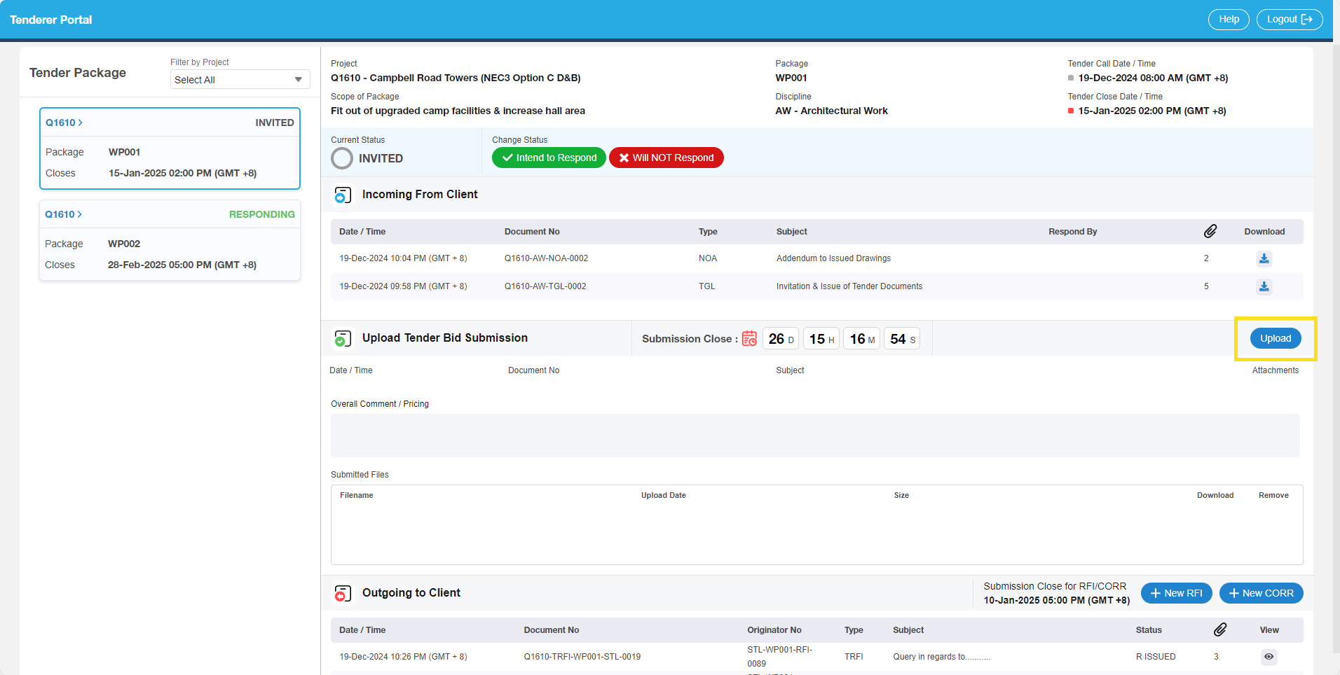Click the AW - Architectural Work discipline value

[x=831, y=111]
